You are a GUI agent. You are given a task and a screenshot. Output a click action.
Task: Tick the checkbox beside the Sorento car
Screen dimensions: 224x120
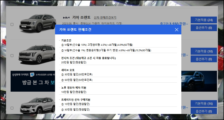pos(12,24)
